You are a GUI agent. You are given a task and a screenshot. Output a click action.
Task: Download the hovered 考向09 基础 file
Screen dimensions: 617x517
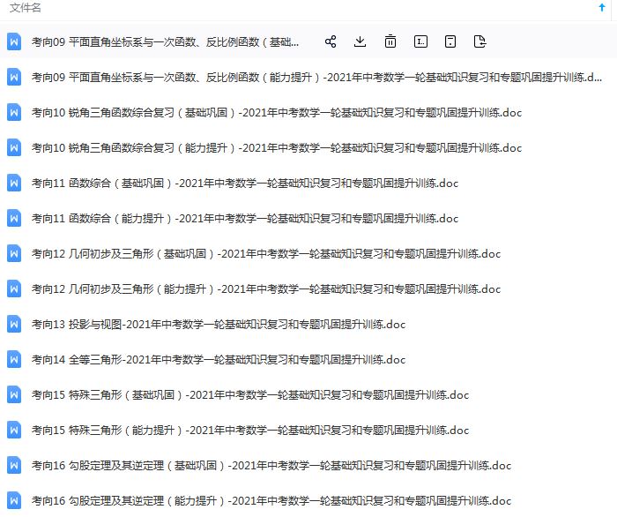[x=360, y=41]
